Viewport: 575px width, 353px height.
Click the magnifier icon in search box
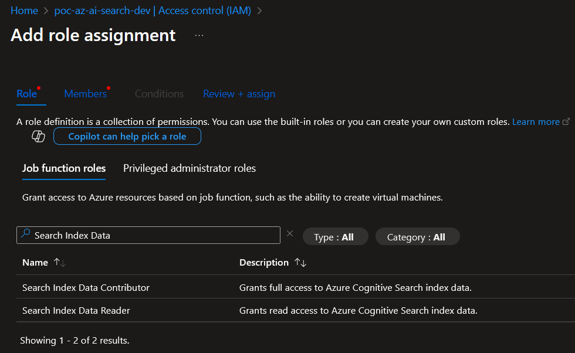pos(25,233)
